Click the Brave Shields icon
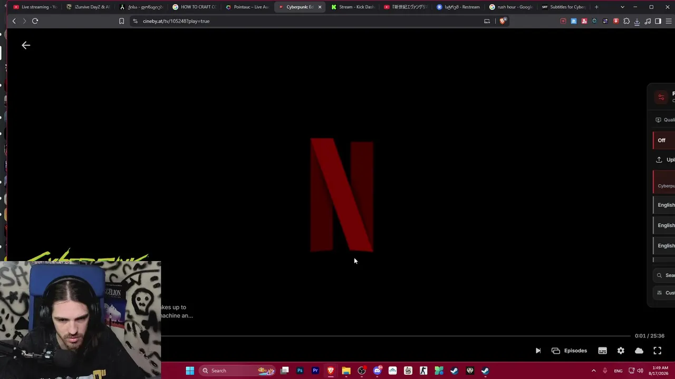675x379 pixels. click(503, 21)
